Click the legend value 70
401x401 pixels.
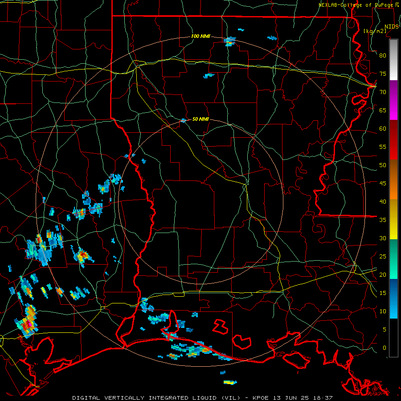click(383, 92)
